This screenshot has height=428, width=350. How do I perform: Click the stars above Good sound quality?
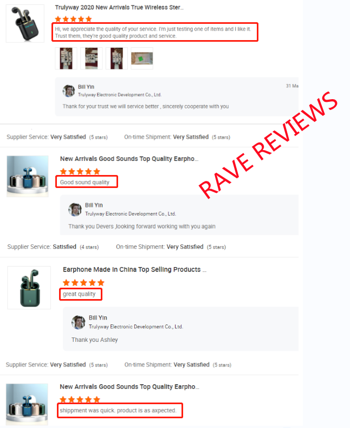click(80, 171)
